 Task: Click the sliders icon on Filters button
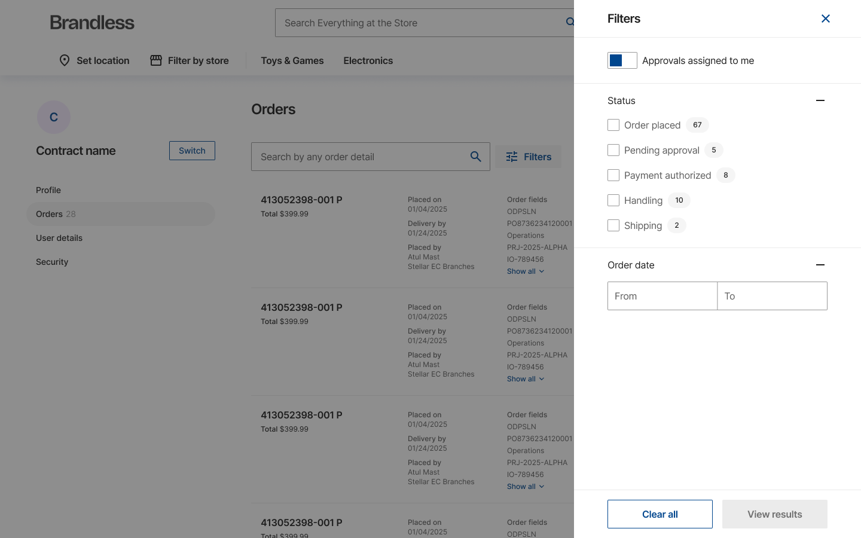tap(512, 157)
